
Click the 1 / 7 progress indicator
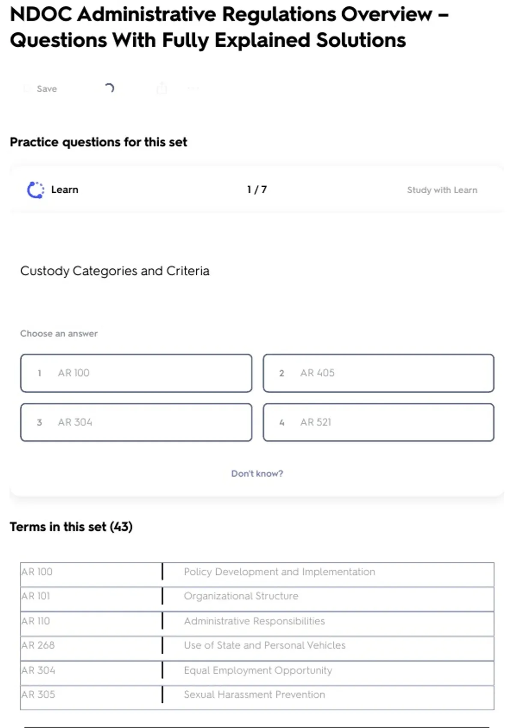tap(257, 190)
